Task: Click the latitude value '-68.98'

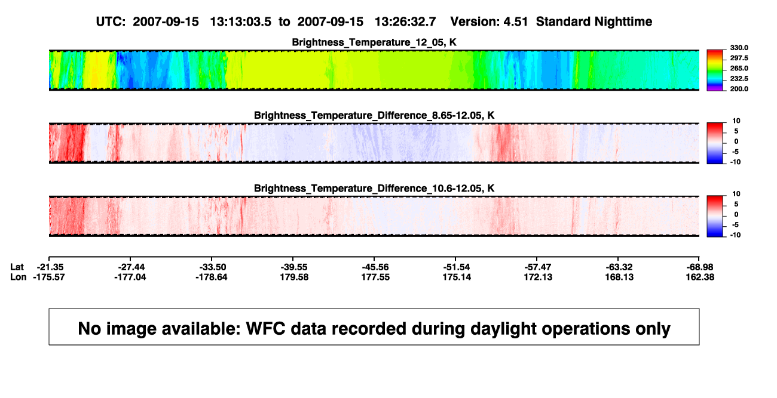Action: tap(700, 267)
